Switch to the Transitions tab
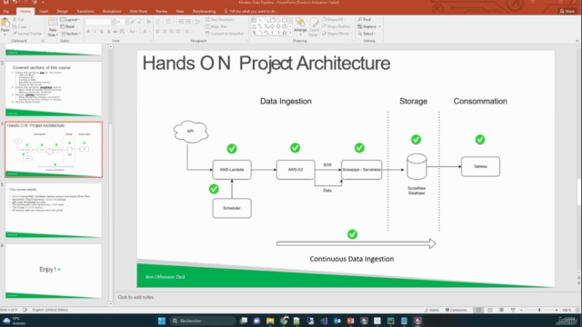Screen dimensions: 582x327 pos(85,12)
